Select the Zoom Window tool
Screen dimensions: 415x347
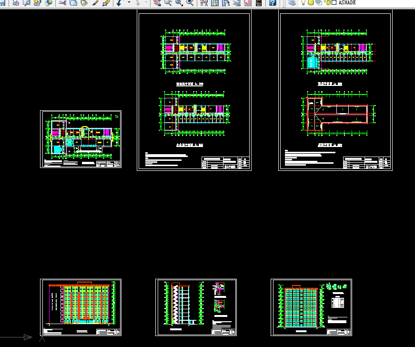(x=179, y=3)
